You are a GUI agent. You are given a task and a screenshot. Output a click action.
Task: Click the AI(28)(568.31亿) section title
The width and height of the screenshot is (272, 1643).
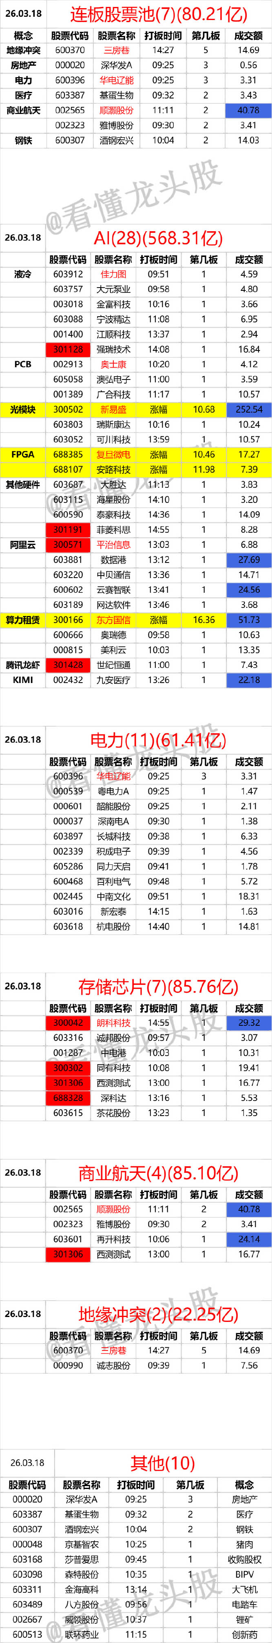(158, 239)
